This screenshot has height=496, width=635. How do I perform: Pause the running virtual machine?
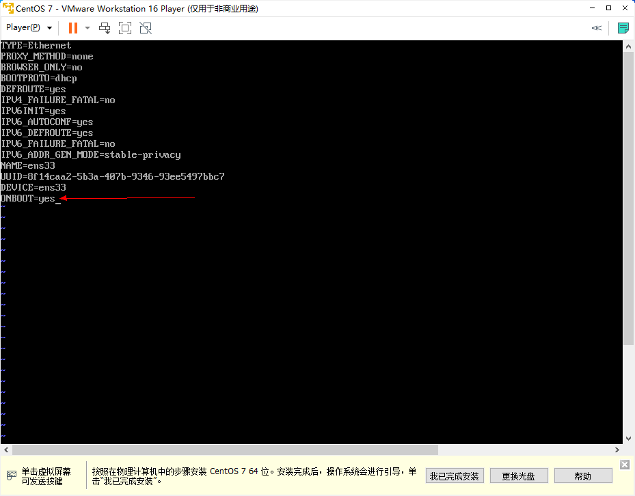point(72,28)
